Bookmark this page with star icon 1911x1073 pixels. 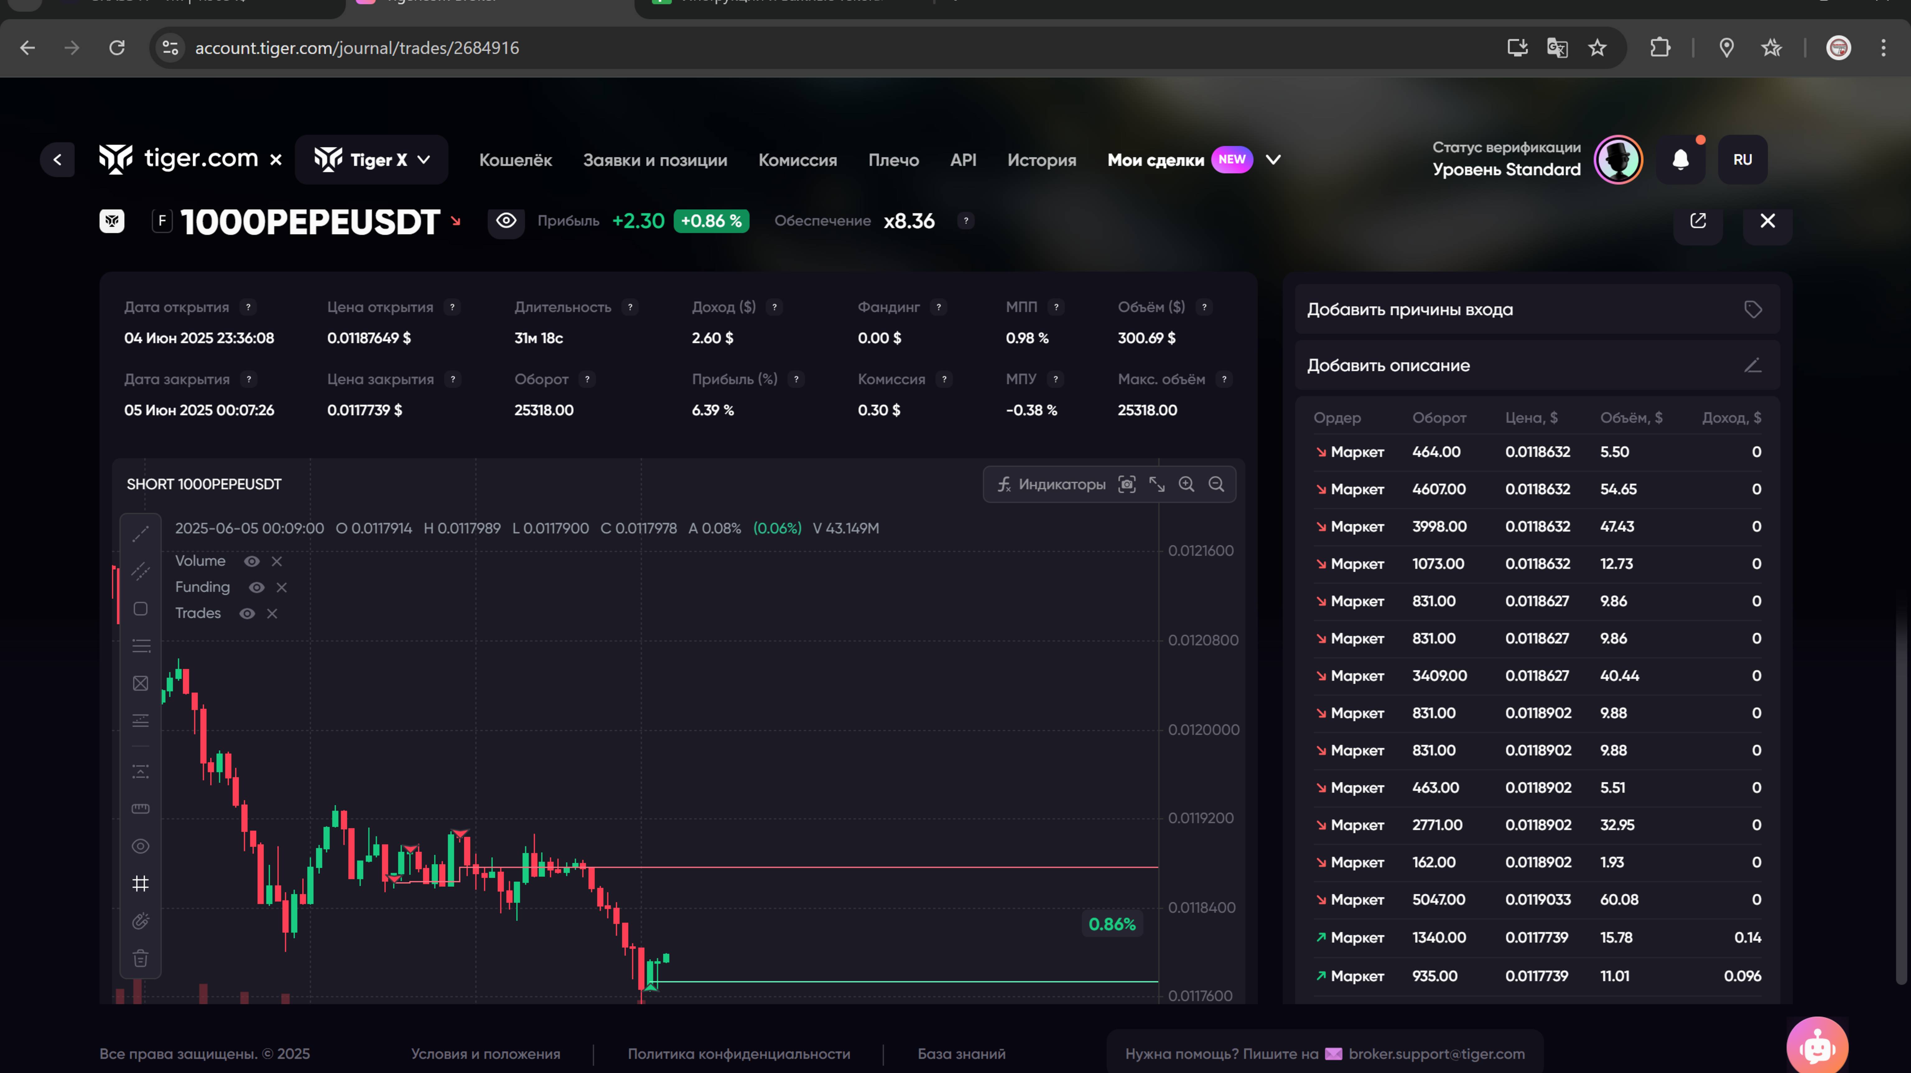click(1597, 48)
